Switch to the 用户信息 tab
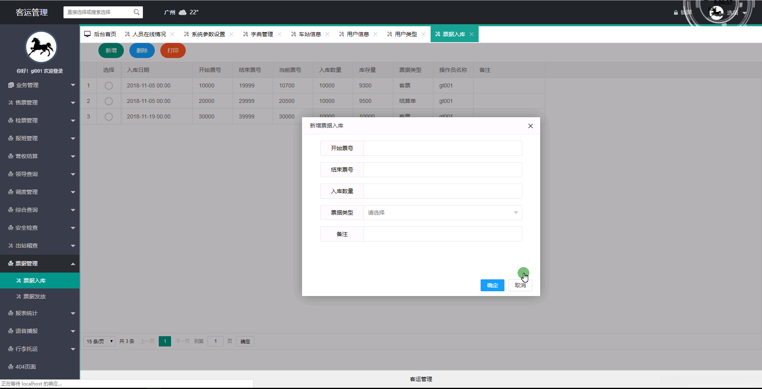This screenshot has height=389, width=762. point(357,34)
